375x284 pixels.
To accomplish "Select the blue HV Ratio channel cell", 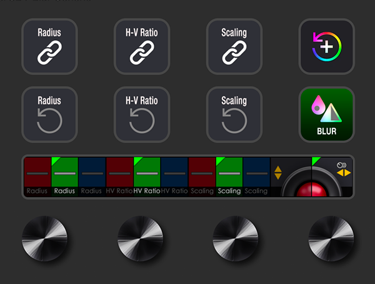I will point(174,177).
